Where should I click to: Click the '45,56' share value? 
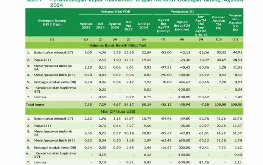[221, 119]
